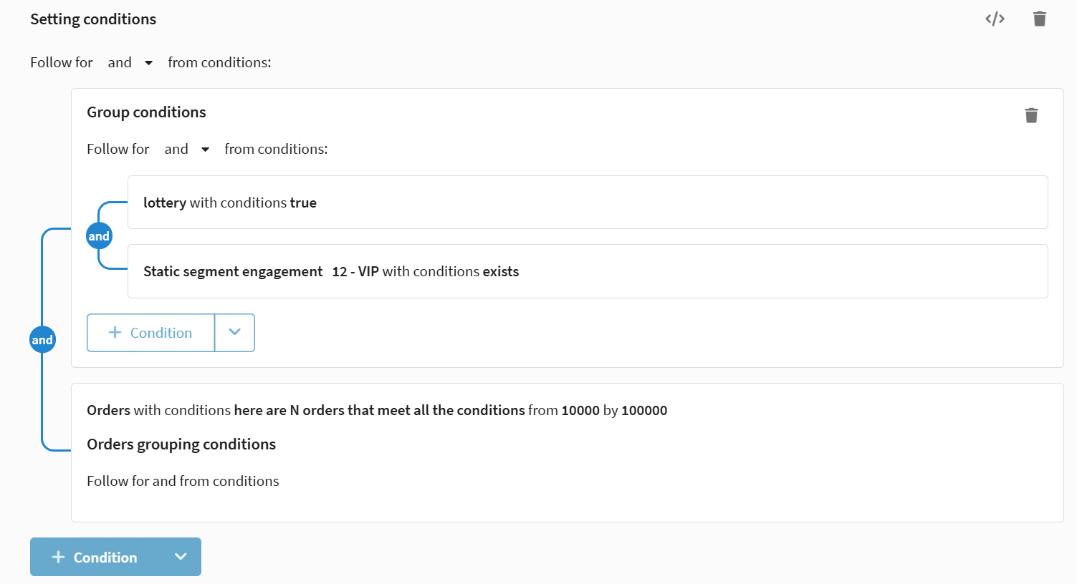Viewport: 1077px width, 584px height.
Task: Open the code view icon
Action: (995, 19)
